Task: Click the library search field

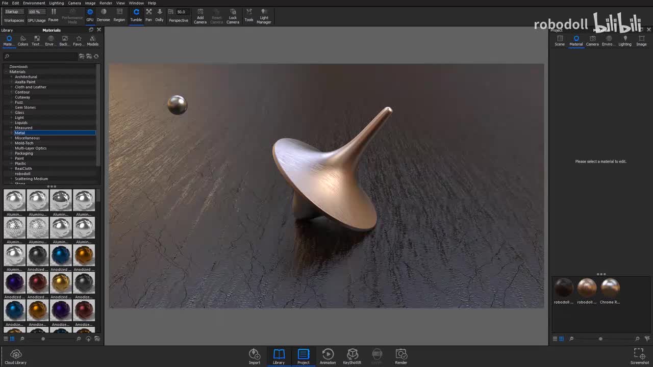Action: click(x=41, y=57)
